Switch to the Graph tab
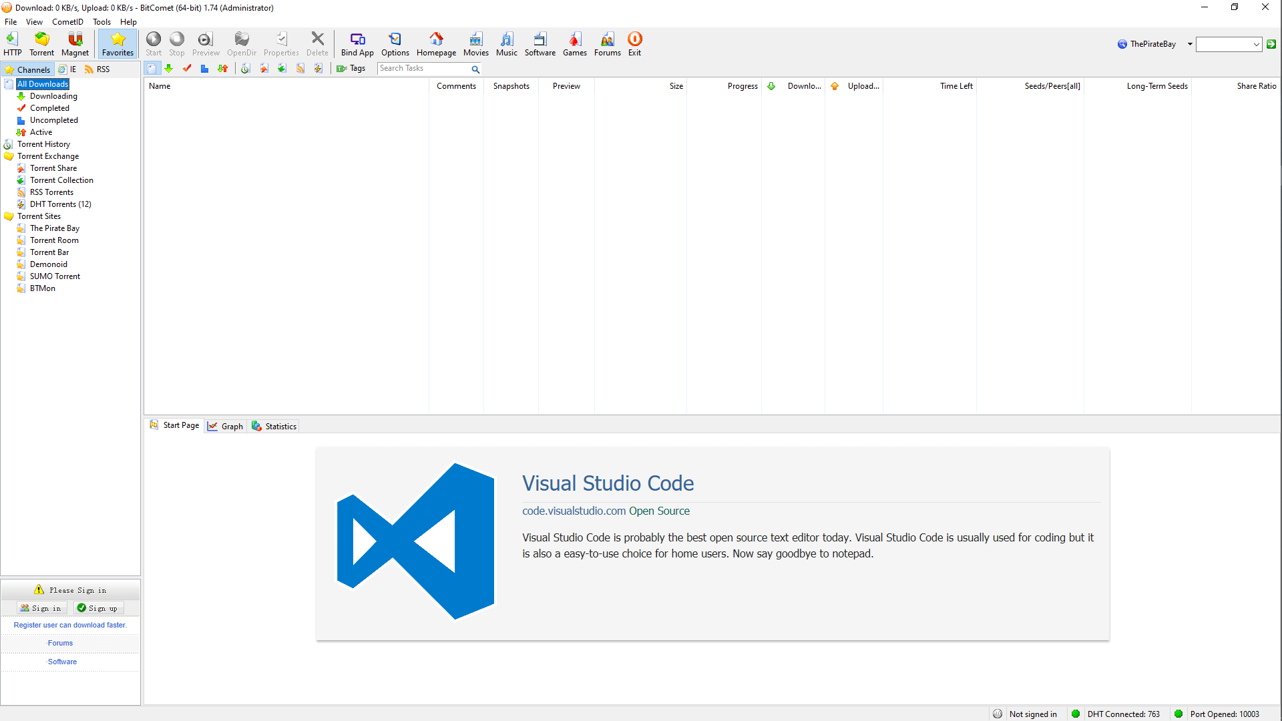Viewport: 1282px width, 721px height. [x=226, y=426]
